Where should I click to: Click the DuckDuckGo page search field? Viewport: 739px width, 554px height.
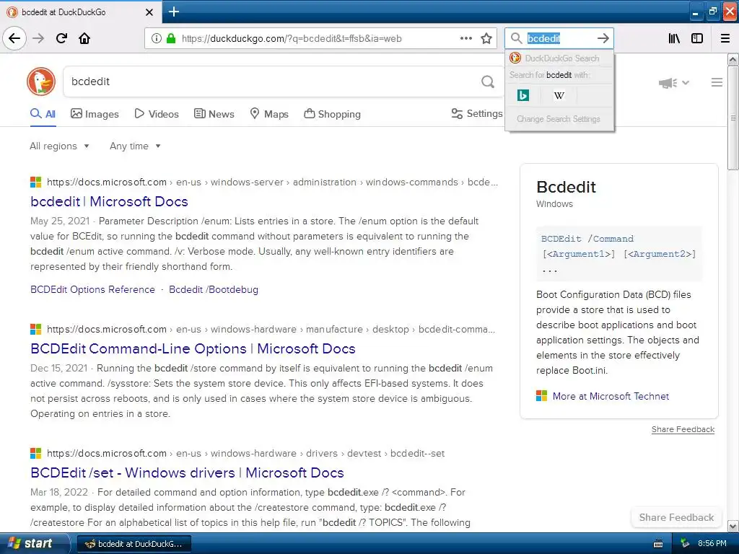pyautogui.click(x=274, y=82)
